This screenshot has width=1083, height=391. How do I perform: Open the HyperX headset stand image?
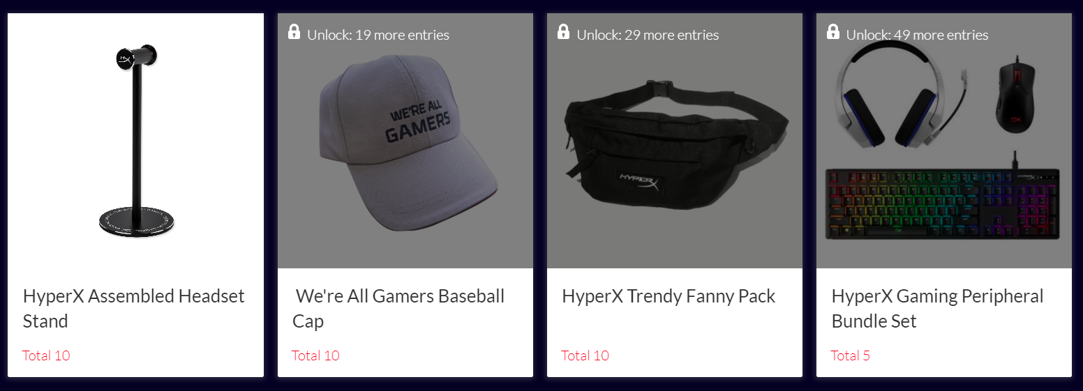click(137, 141)
